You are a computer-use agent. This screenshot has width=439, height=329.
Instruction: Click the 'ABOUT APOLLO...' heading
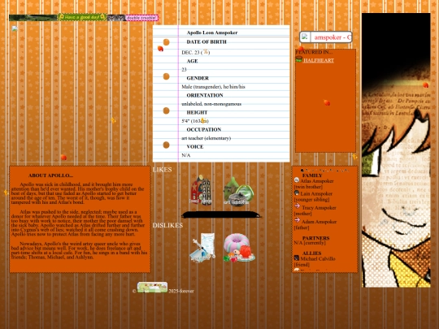(x=50, y=175)
